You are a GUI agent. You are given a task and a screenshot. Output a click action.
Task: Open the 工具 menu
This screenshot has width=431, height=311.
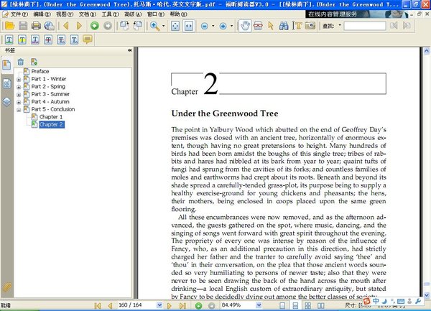(x=110, y=14)
